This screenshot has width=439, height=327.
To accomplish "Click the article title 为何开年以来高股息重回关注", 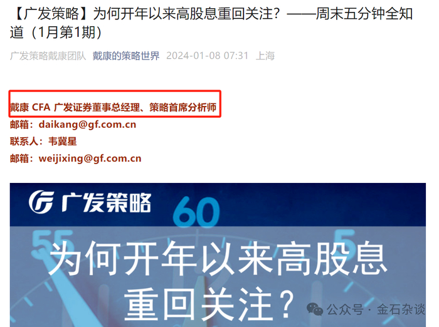I will tap(186, 13).
